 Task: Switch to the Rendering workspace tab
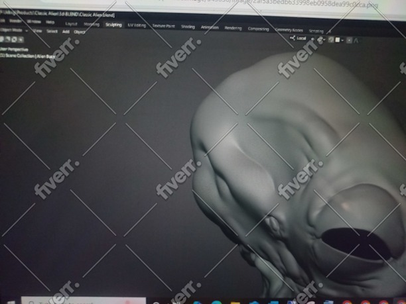click(233, 28)
